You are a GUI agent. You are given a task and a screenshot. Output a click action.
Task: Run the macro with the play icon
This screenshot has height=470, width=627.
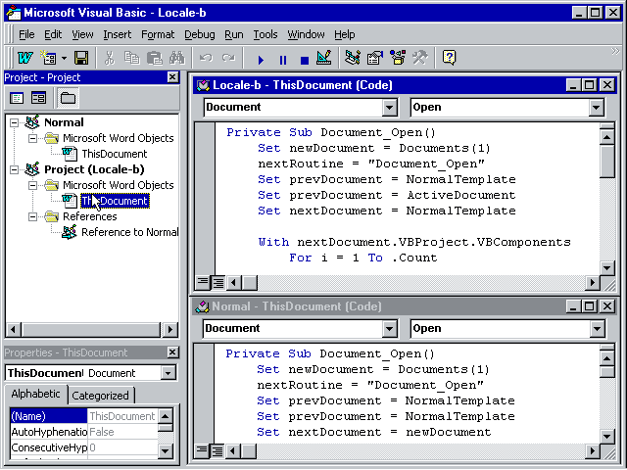(x=261, y=60)
